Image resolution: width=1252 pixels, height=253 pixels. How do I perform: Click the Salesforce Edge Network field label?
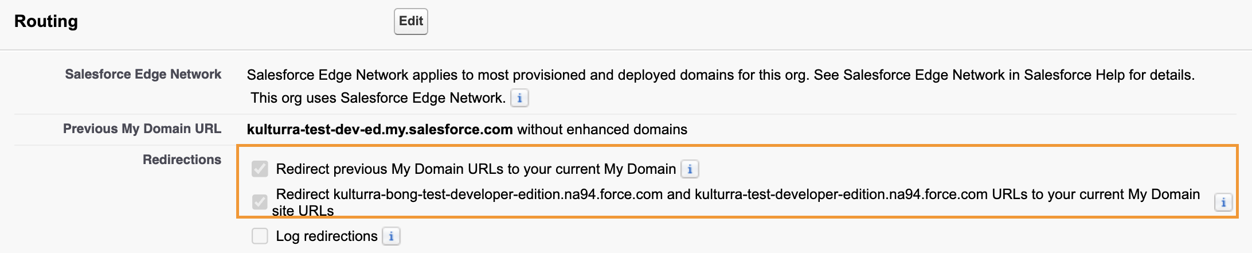pyautogui.click(x=143, y=75)
